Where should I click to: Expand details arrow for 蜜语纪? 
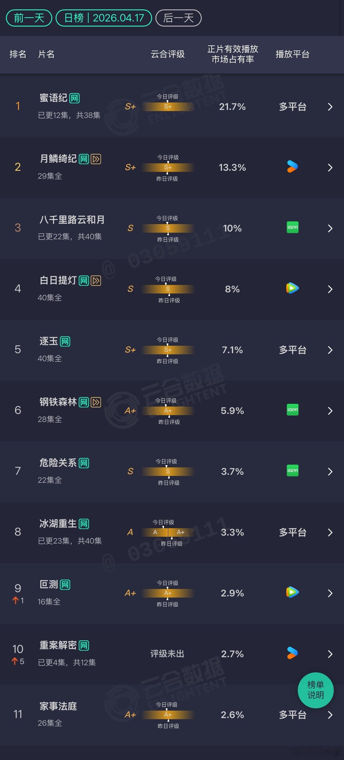point(330,107)
